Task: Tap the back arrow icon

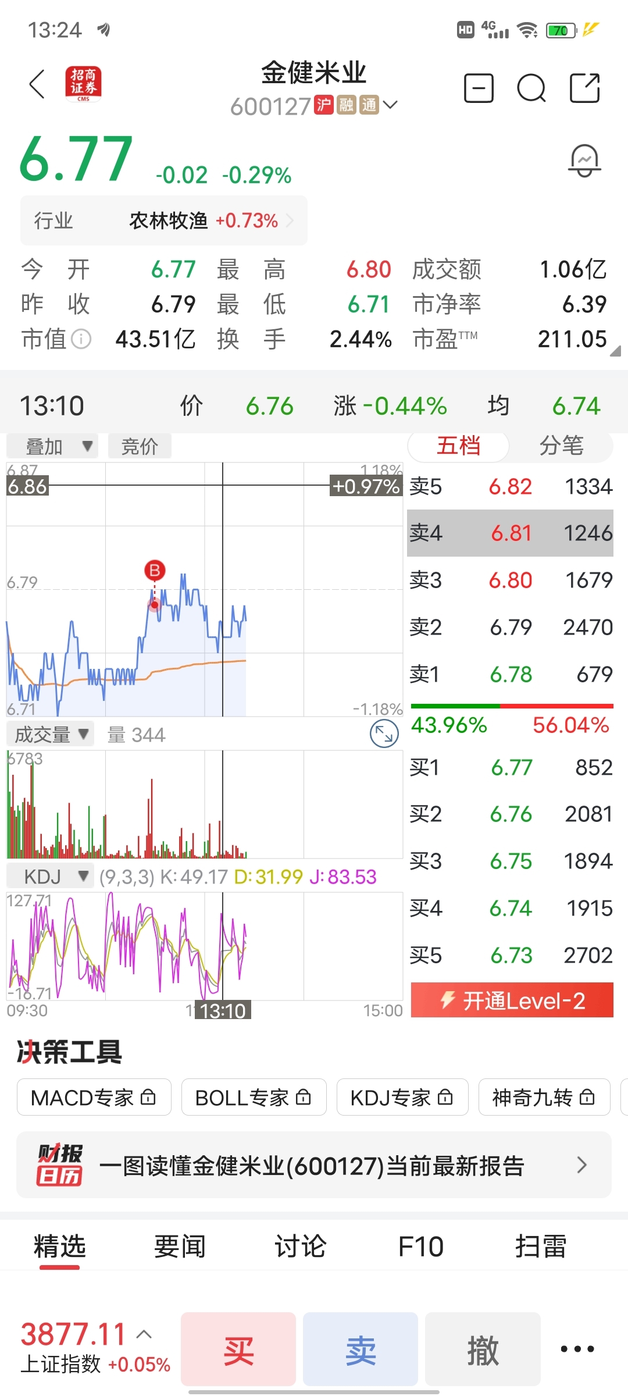Action: click(37, 84)
